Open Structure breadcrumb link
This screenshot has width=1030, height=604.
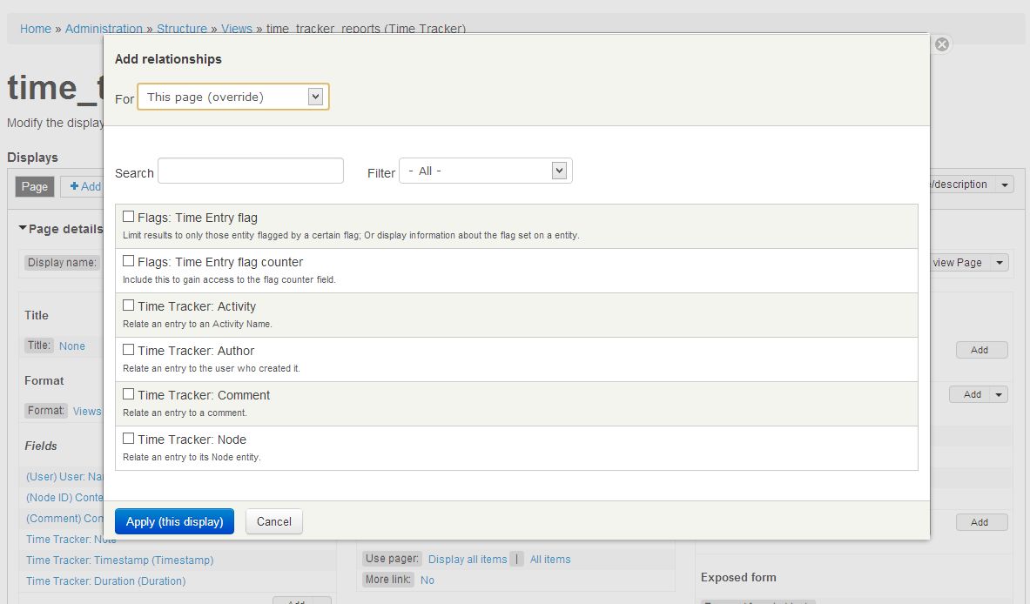(182, 29)
